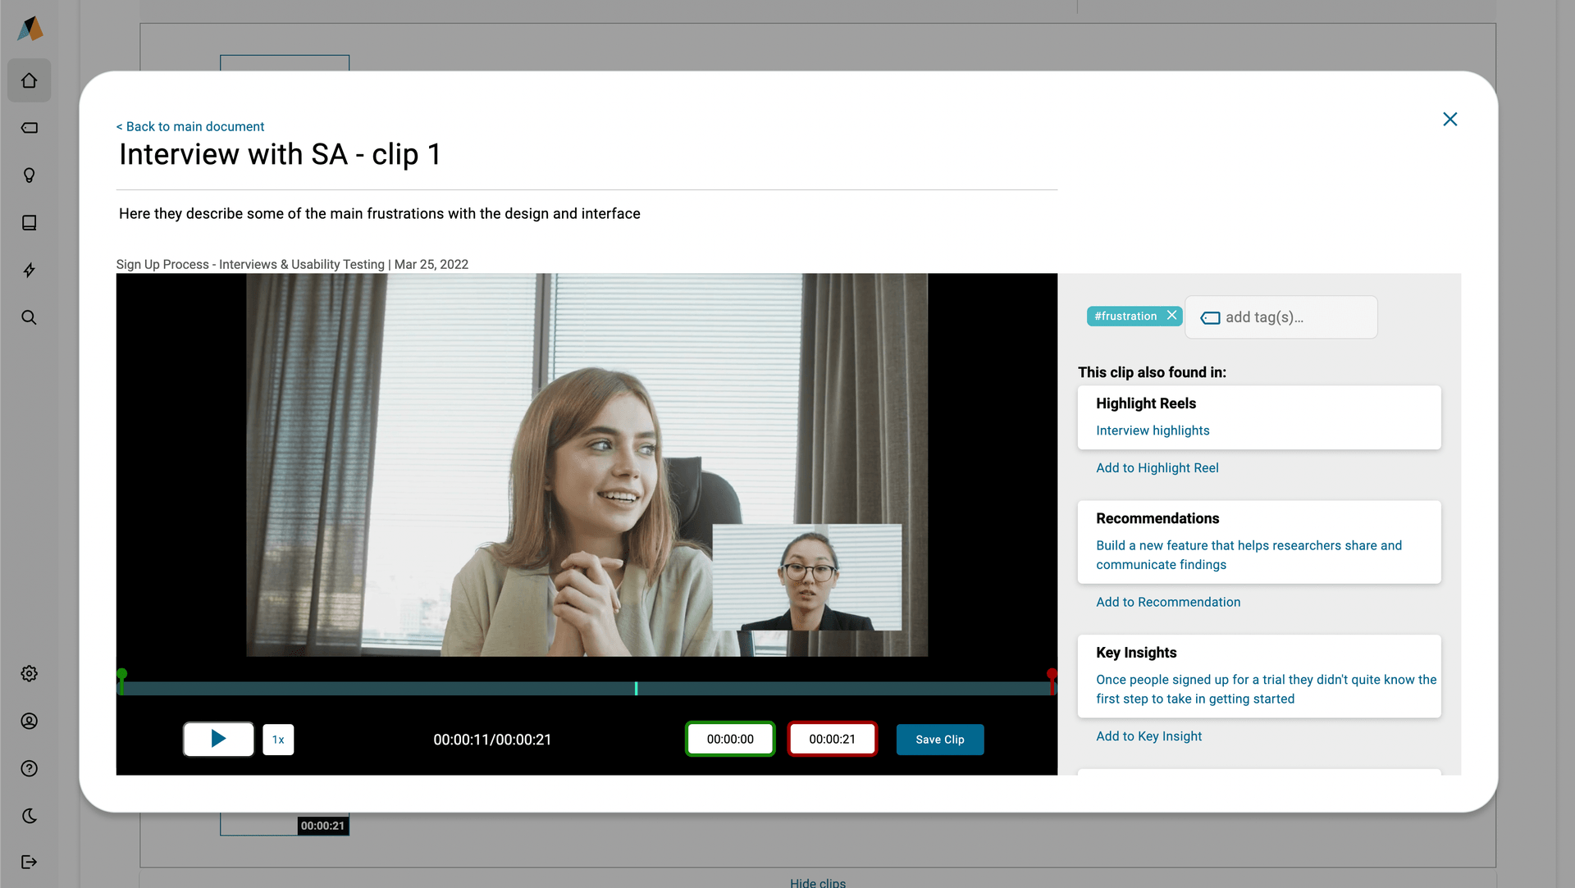
Task: Click Add to Recommendation option
Action: pos(1169,601)
